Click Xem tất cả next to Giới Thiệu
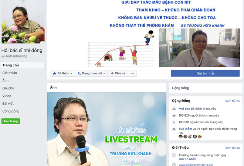 [x=232, y=148]
